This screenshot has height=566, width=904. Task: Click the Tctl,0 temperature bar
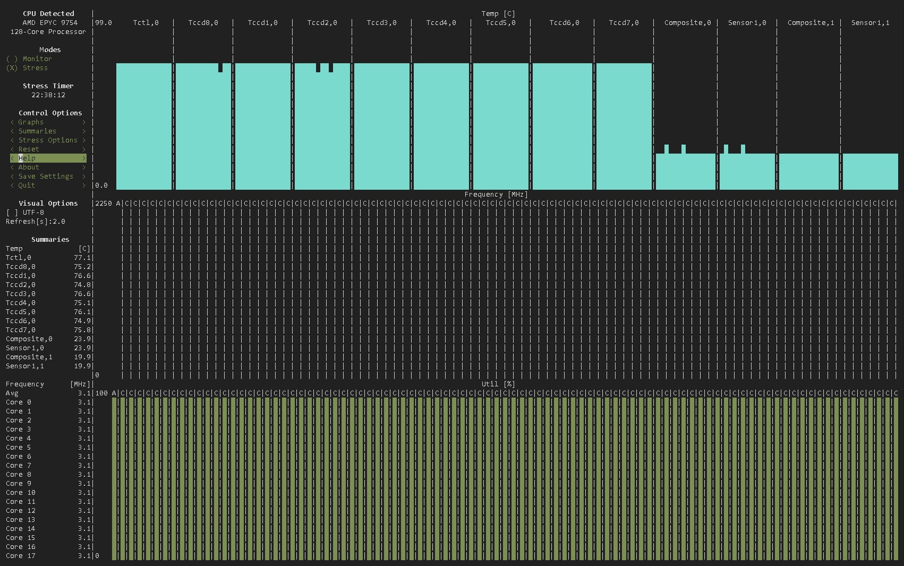144,126
